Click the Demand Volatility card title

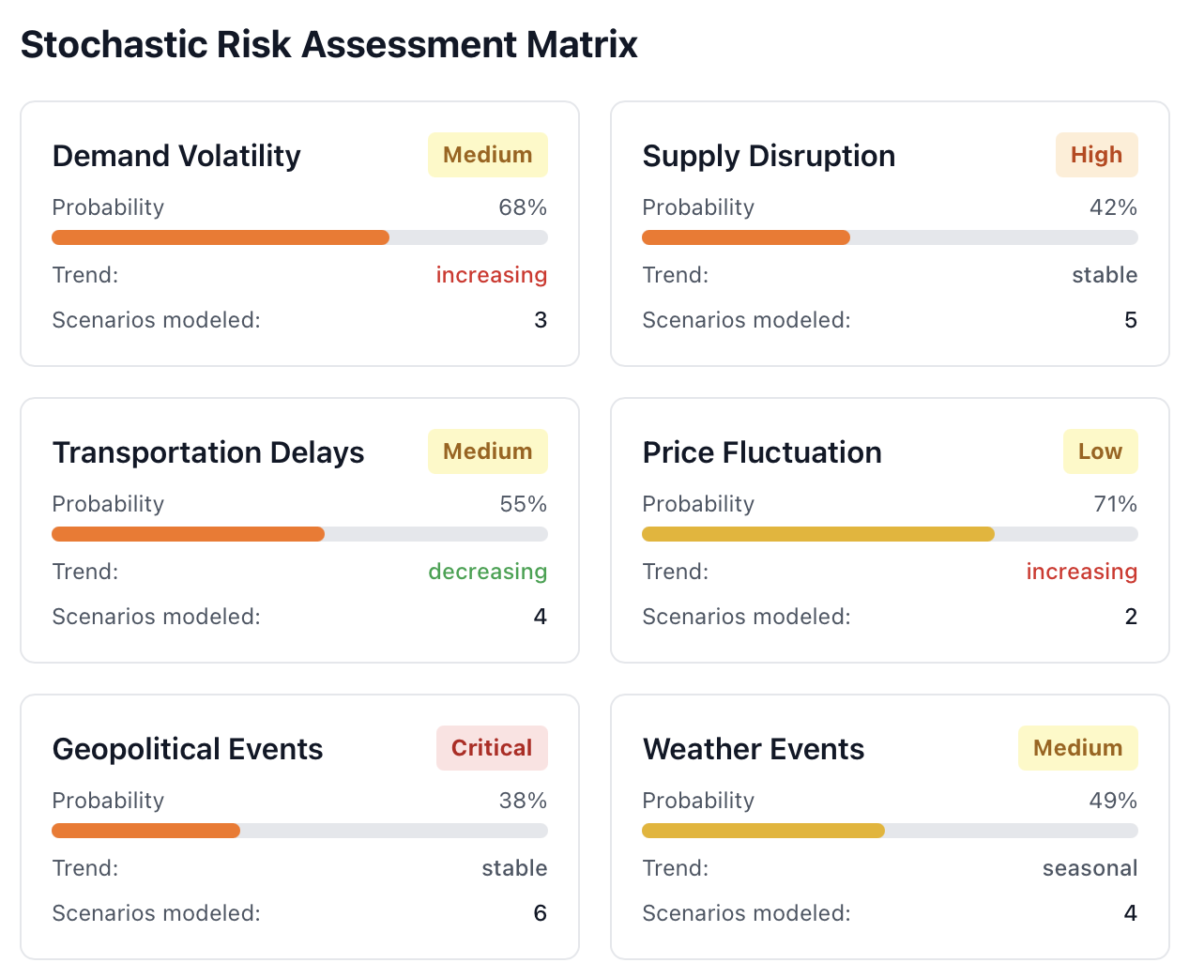tap(176, 156)
